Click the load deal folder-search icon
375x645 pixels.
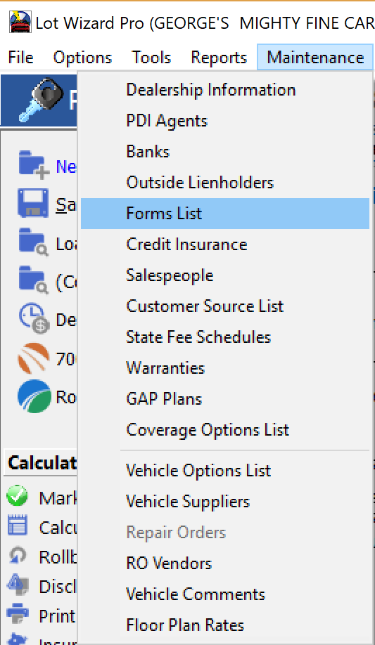click(33, 242)
